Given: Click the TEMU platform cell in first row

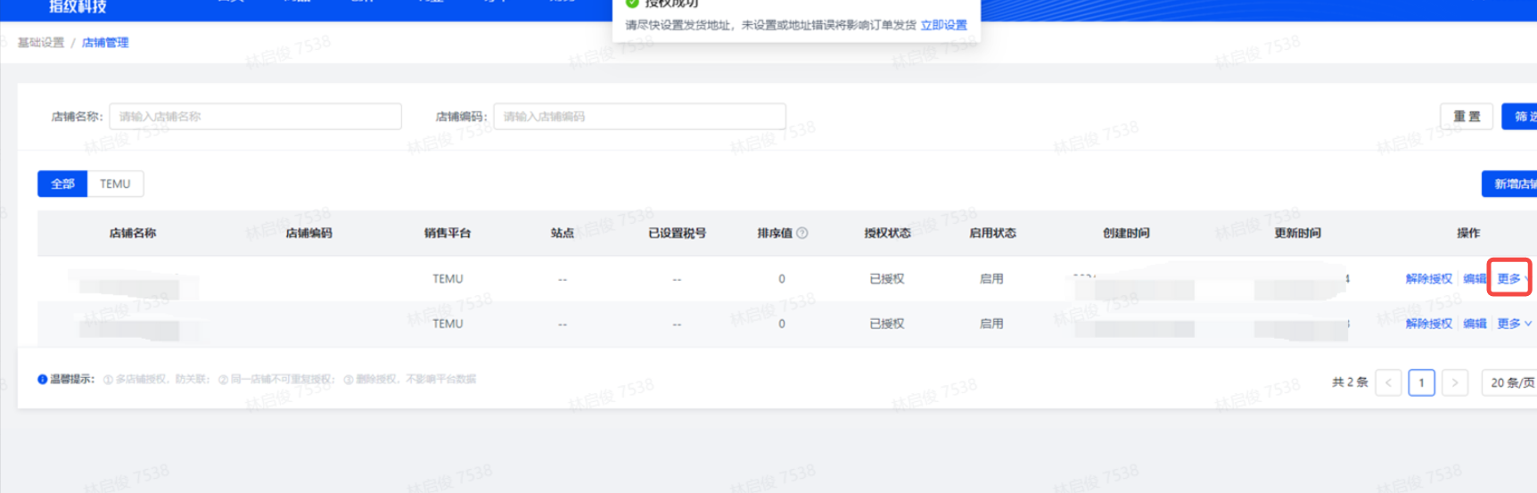Looking at the screenshot, I should (448, 278).
